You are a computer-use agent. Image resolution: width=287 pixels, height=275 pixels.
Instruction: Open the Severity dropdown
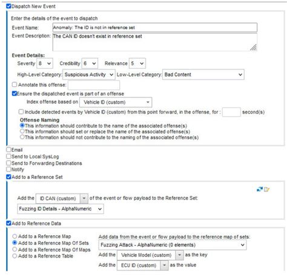pos(45,63)
